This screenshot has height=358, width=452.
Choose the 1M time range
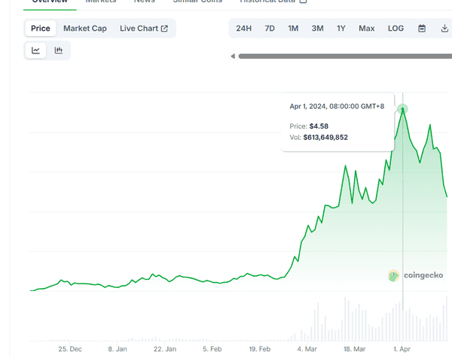click(x=293, y=29)
